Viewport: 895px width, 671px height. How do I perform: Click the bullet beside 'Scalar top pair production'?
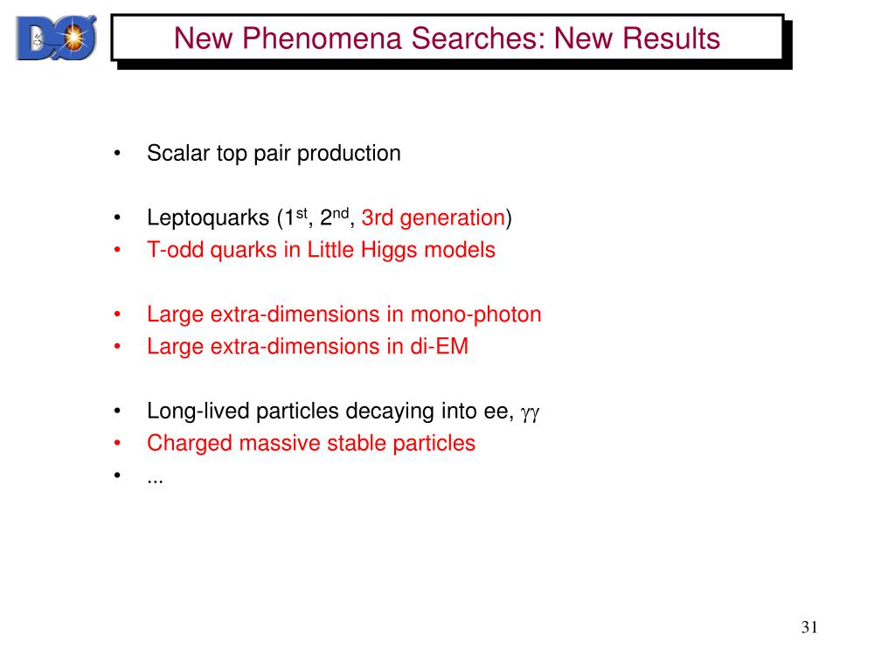(117, 154)
